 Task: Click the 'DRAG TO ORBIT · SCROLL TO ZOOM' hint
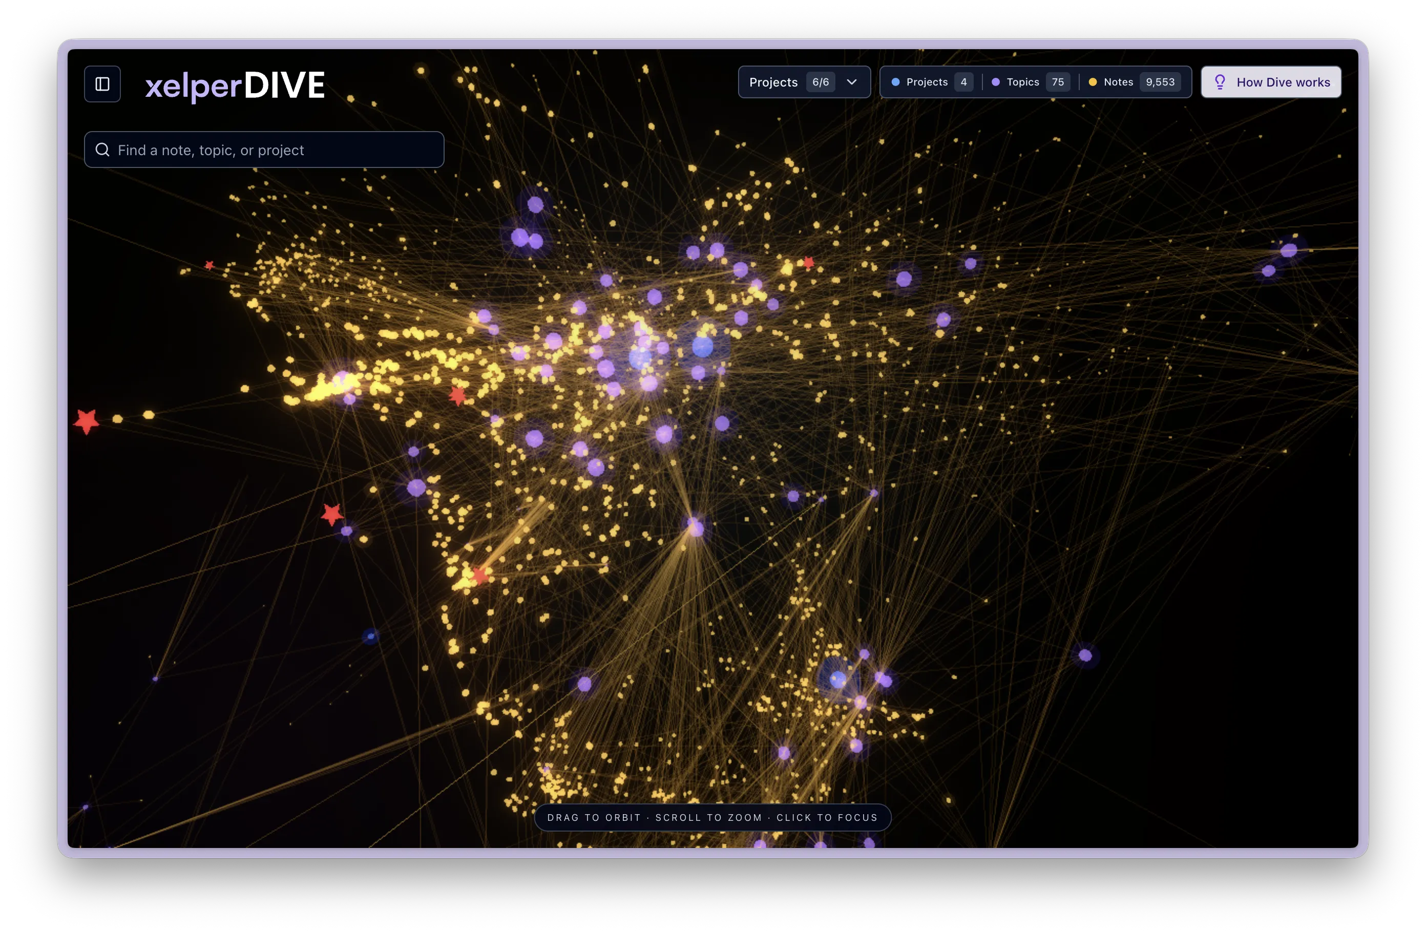pyautogui.click(x=712, y=818)
